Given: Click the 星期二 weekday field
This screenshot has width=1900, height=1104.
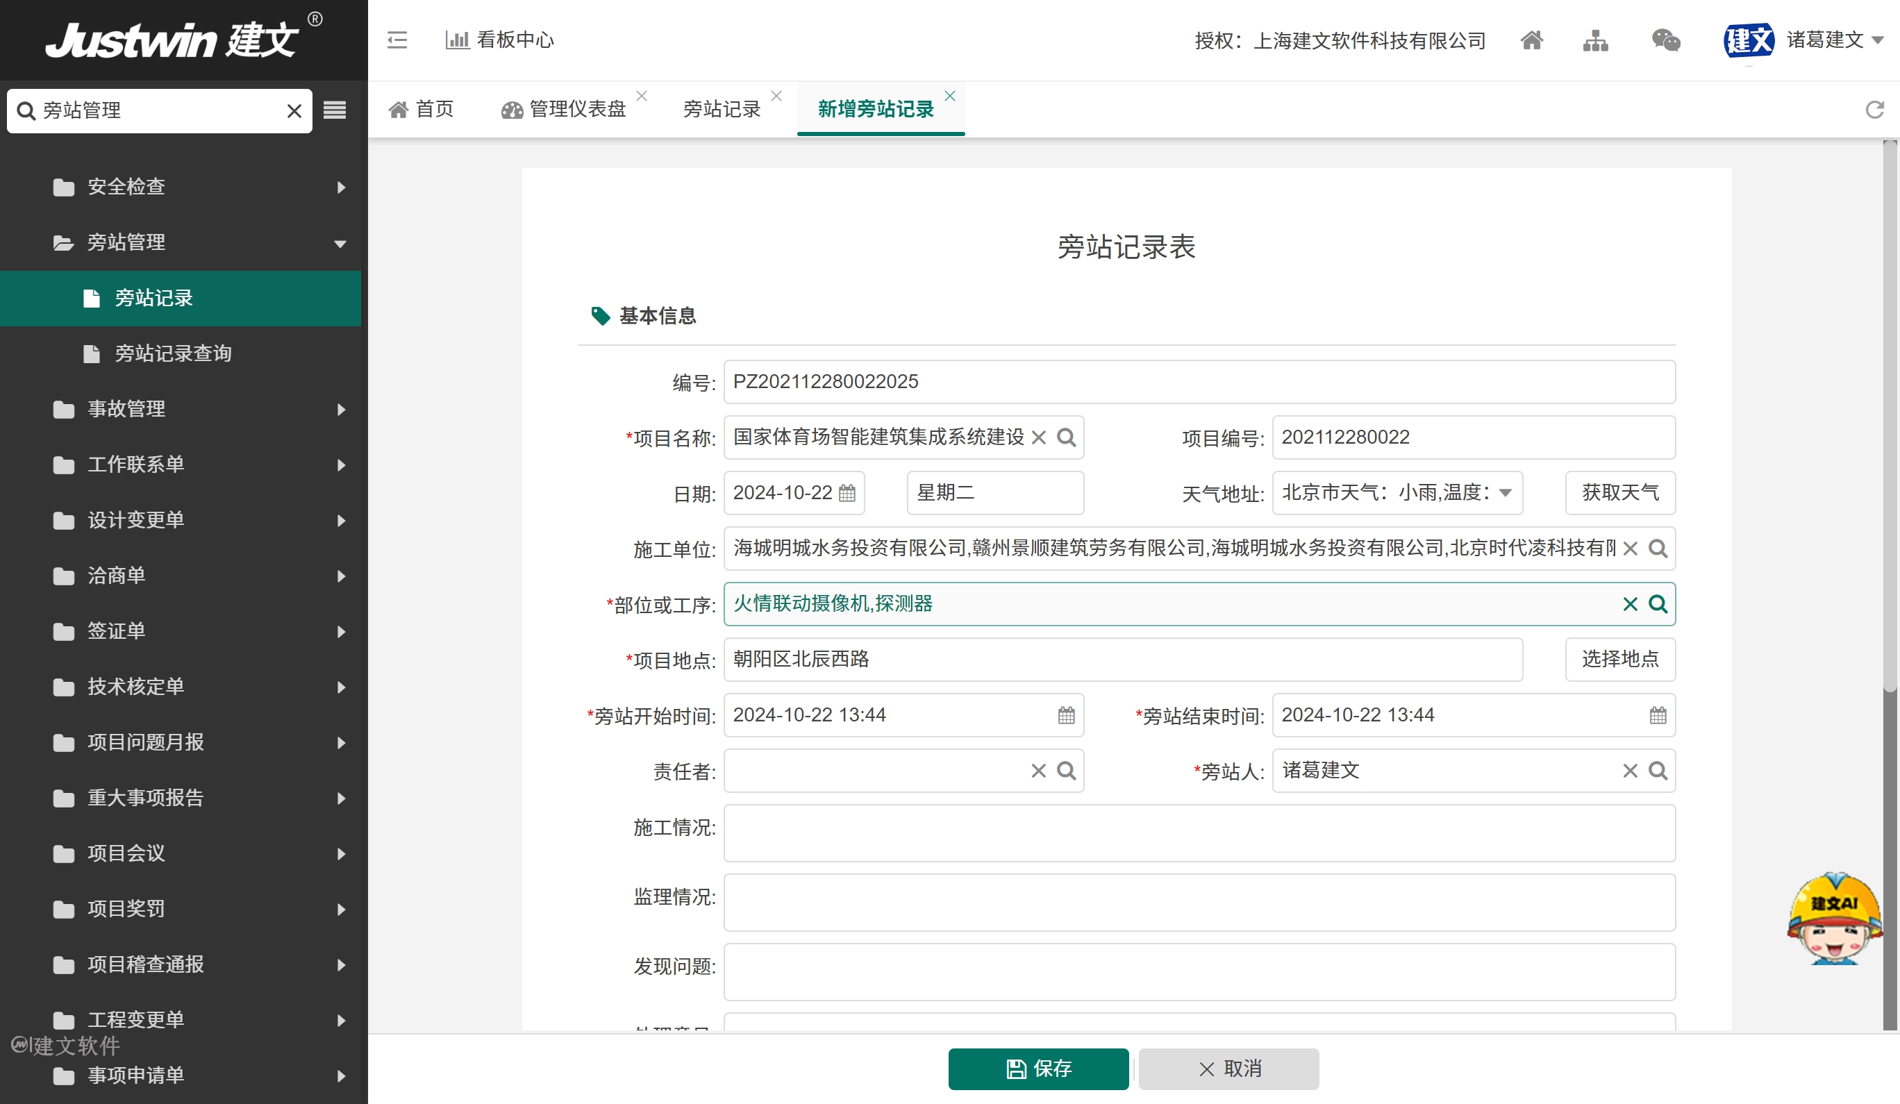Looking at the screenshot, I should pos(995,493).
